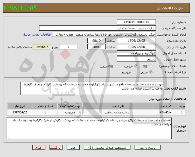Click creation time field 08:19
195x157 pixels.
(x=96, y=40)
